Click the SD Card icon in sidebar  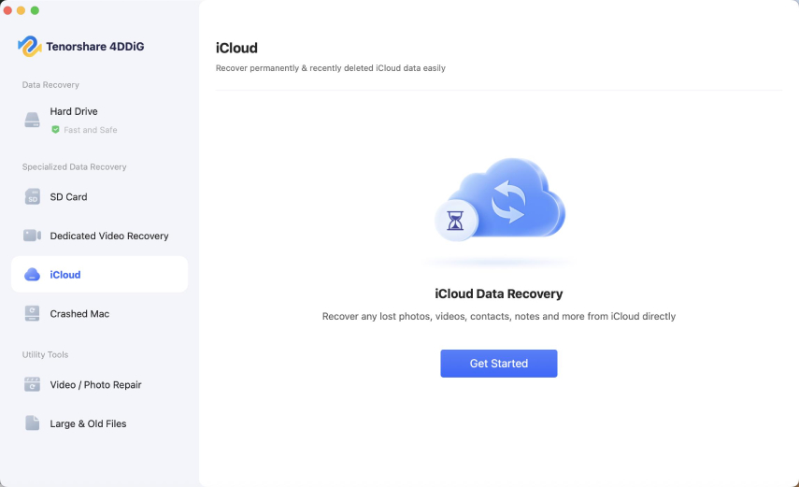point(33,197)
